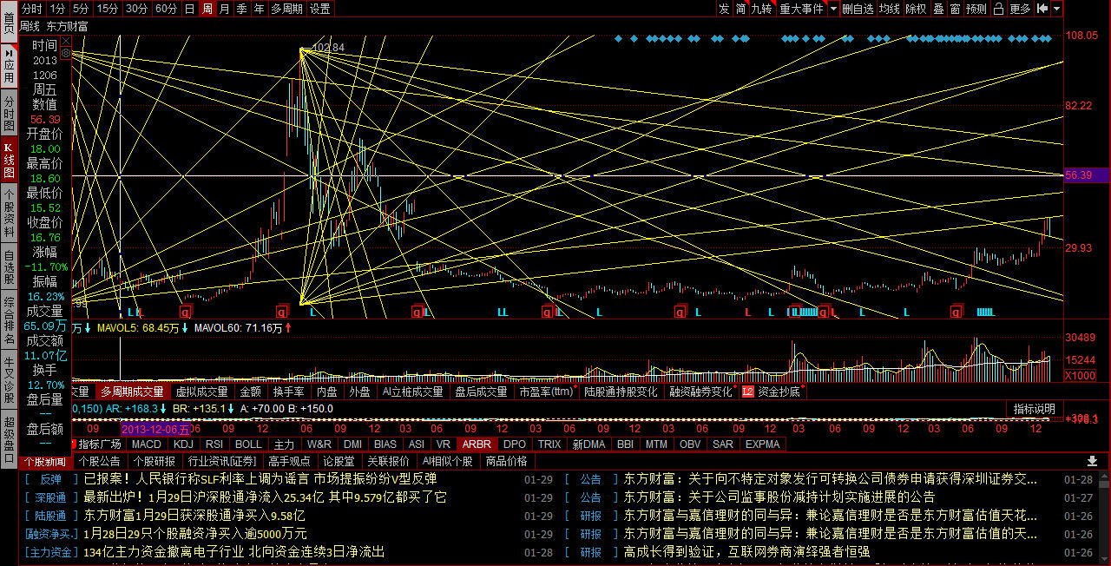Open 综合排名 in the left sidebar
This screenshot has height=566, width=1111.
coord(9,319)
